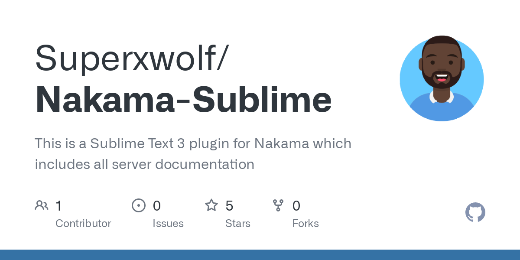520x260 pixels.
Task: Click the forks count 0
Action: tap(296, 205)
